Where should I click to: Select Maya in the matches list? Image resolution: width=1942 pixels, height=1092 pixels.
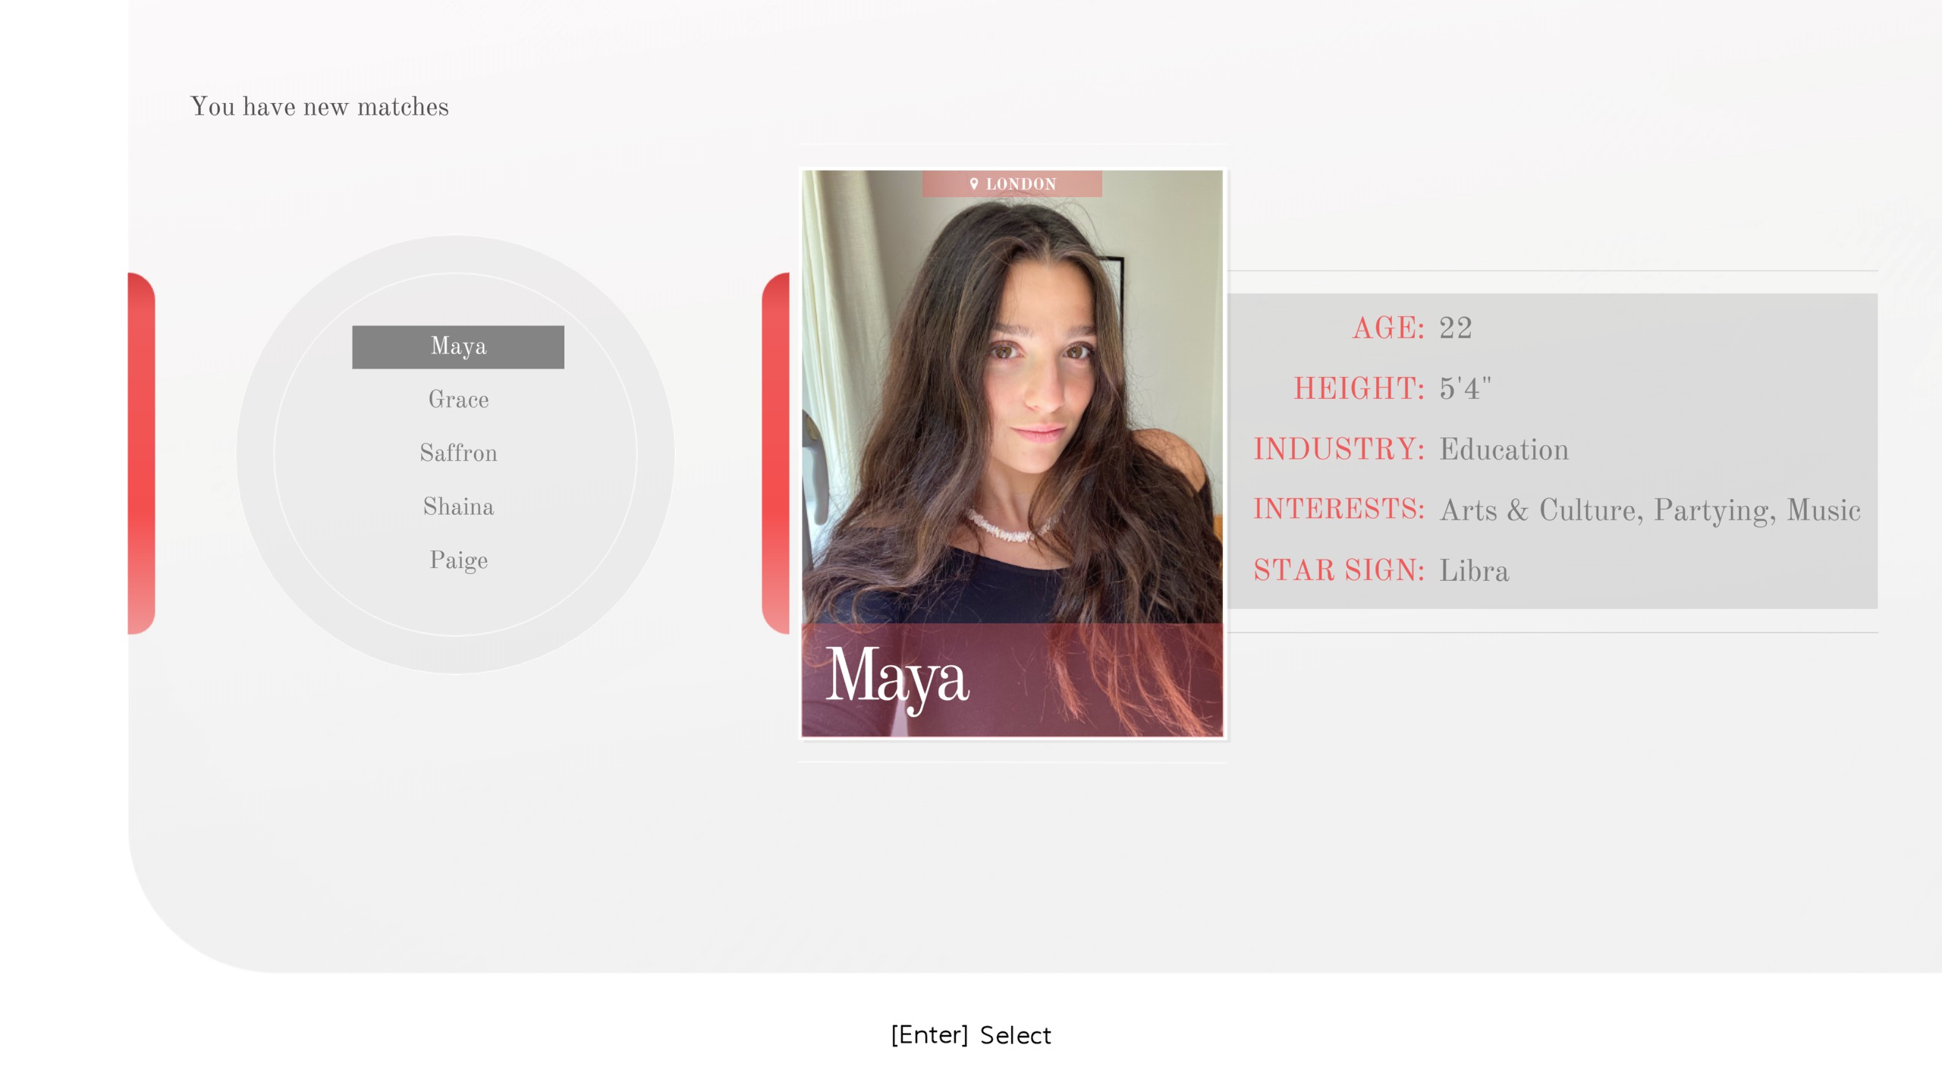(457, 347)
